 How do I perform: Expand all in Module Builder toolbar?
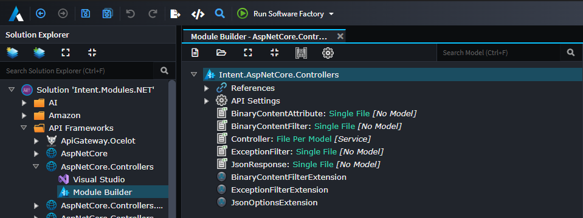click(x=248, y=53)
